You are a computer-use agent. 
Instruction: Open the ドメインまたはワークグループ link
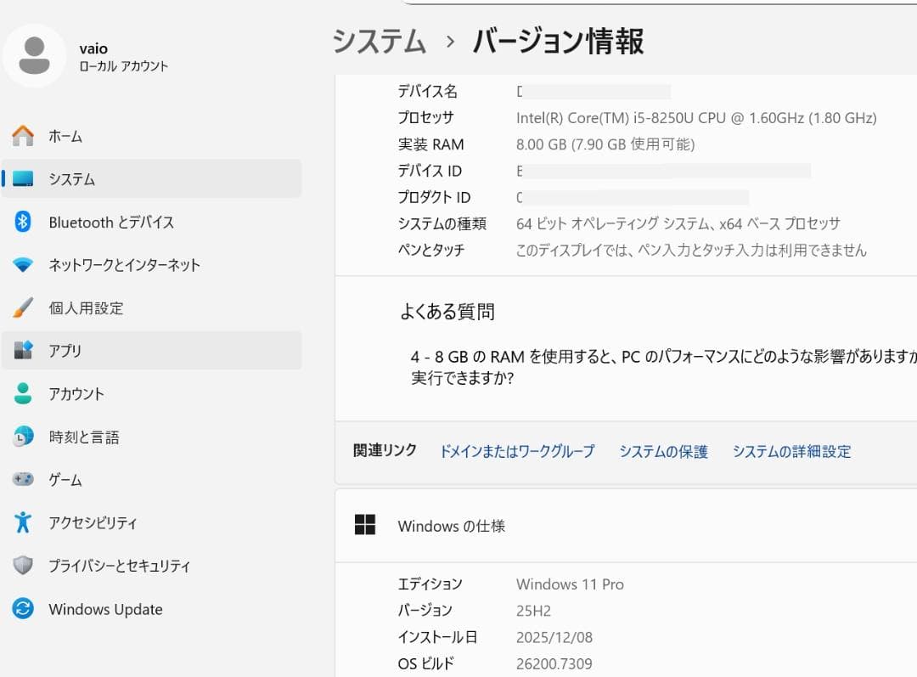[x=516, y=452]
